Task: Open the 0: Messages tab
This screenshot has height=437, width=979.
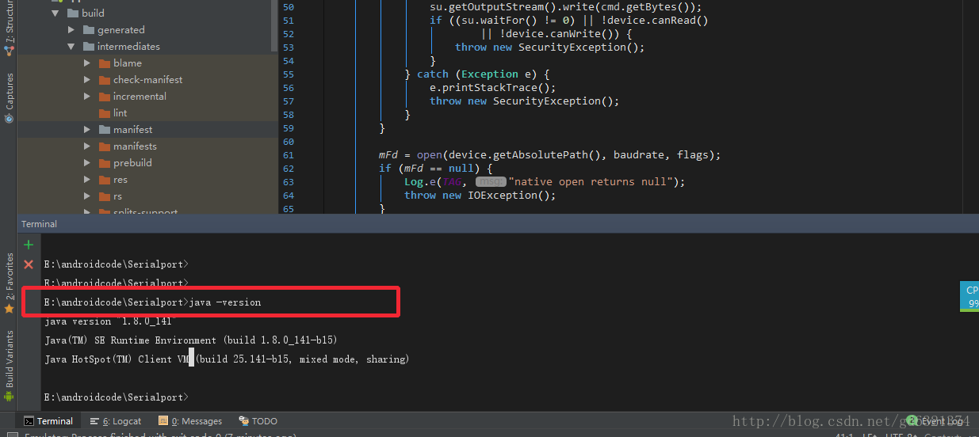Action: [190, 421]
